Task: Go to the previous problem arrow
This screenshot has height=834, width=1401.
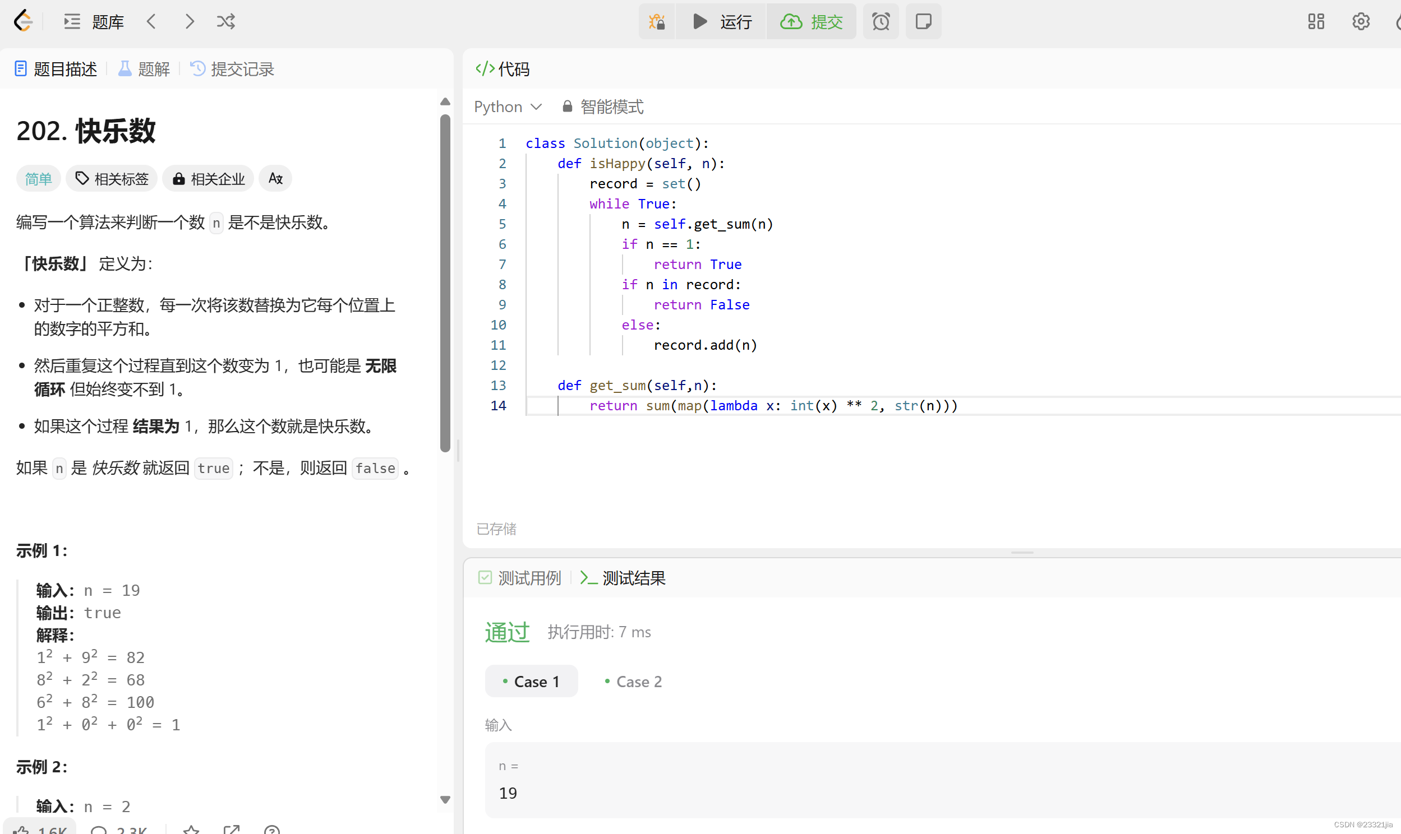Action: tap(151, 21)
